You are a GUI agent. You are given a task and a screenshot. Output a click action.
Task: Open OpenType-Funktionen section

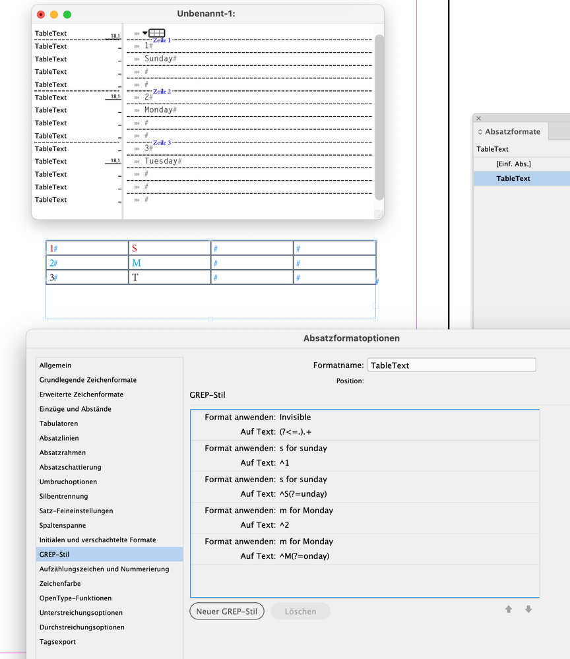[110, 598]
